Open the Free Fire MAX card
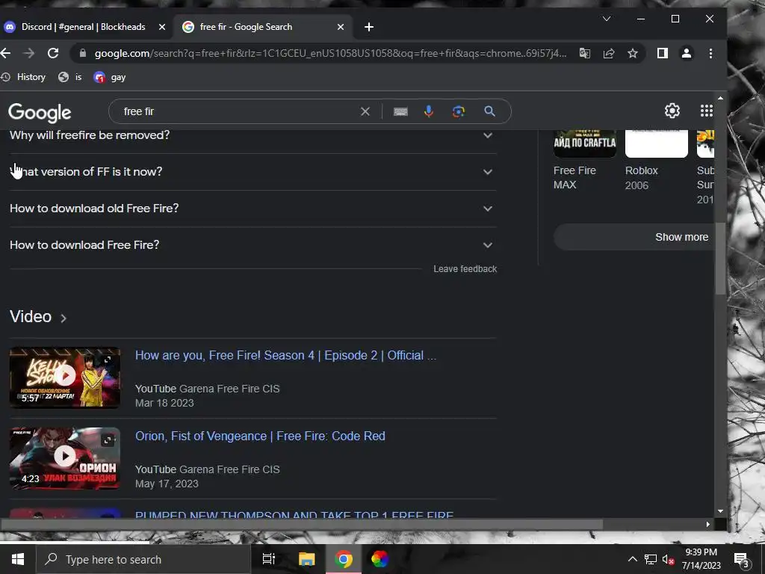This screenshot has width=765, height=574. (x=584, y=160)
